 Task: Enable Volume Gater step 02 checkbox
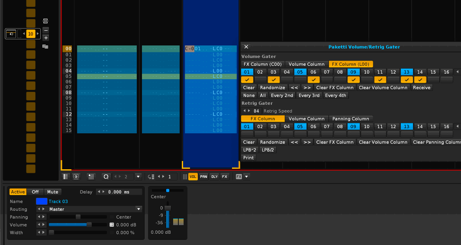(x=260, y=80)
